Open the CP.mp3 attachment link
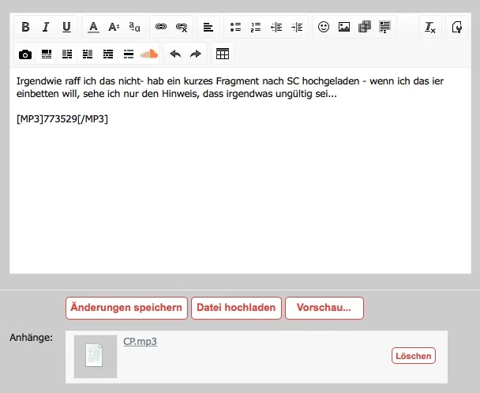Image resolution: width=480 pixels, height=393 pixels. (141, 341)
